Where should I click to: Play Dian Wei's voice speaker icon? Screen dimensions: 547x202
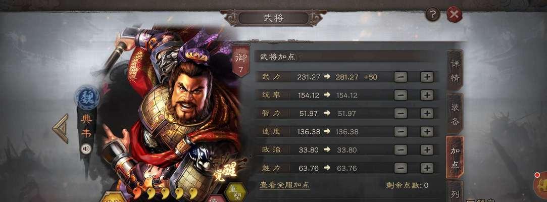click(x=85, y=149)
